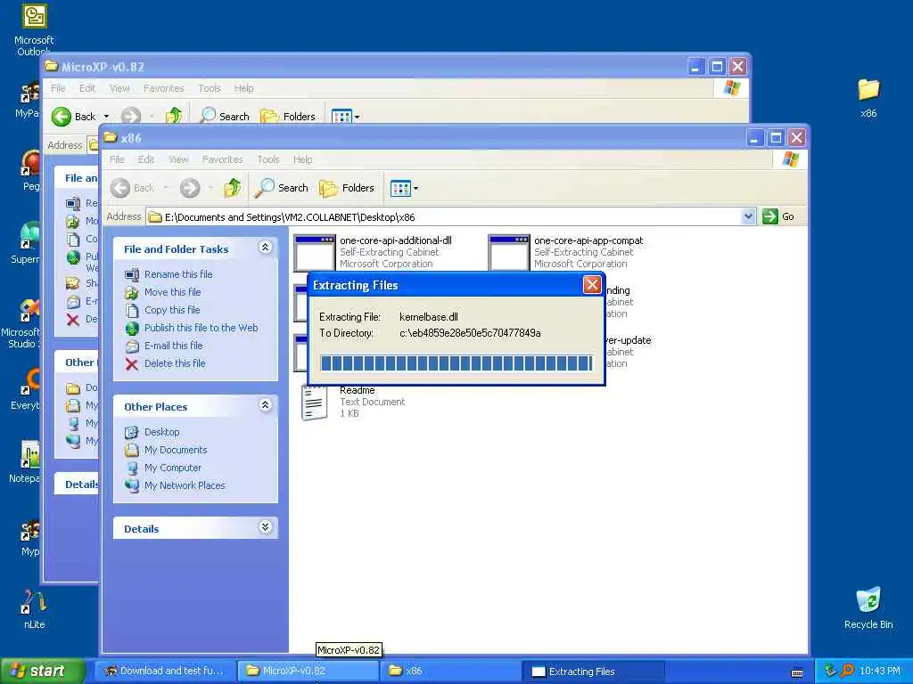Switch to Extracting Files taskbar button
This screenshot has width=913, height=684.
[x=593, y=672]
